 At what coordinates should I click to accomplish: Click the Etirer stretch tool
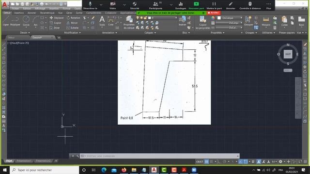click(x=55, y=28)
